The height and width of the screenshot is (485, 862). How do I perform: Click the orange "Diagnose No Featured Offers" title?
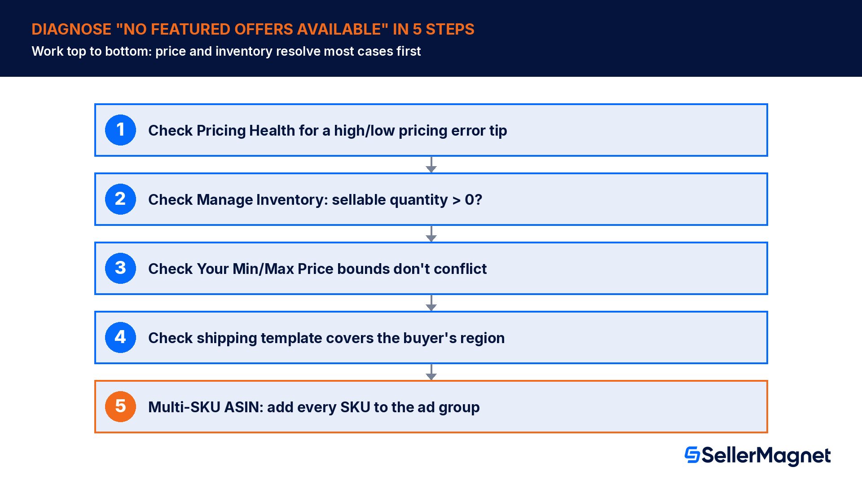point(253,29)
